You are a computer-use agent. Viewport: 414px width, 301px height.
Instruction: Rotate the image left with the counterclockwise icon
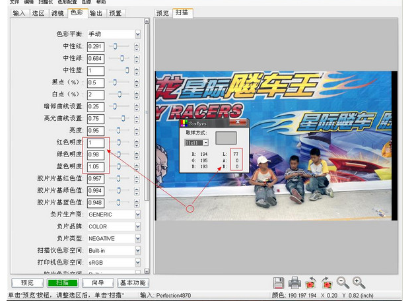click(311, 283)
